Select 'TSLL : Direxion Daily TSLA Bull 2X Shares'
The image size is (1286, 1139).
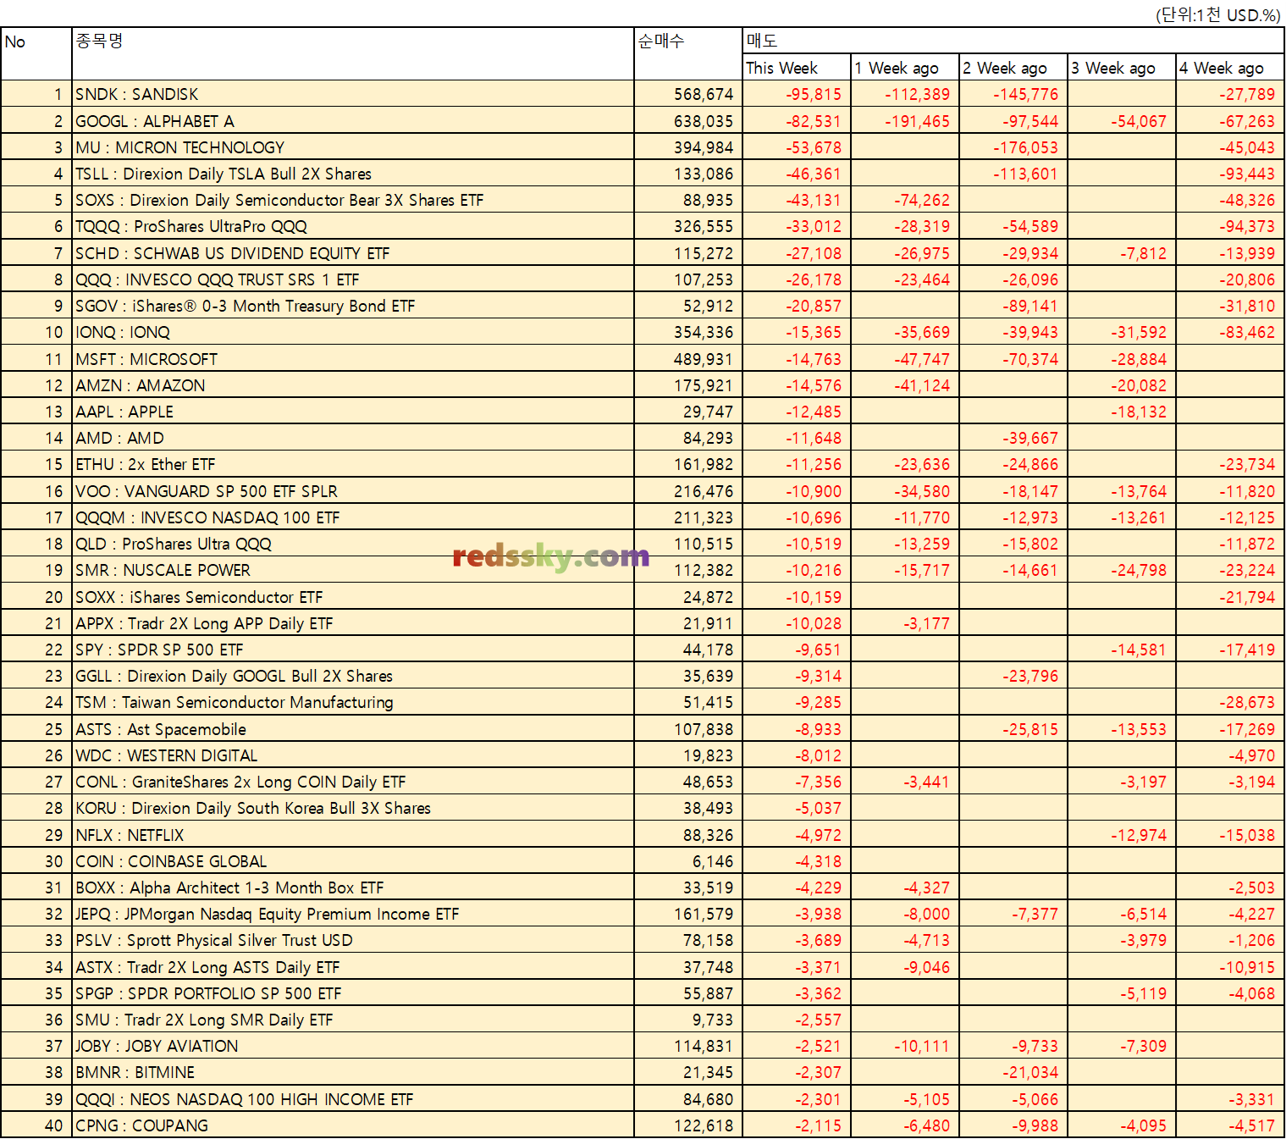[353, 174]
